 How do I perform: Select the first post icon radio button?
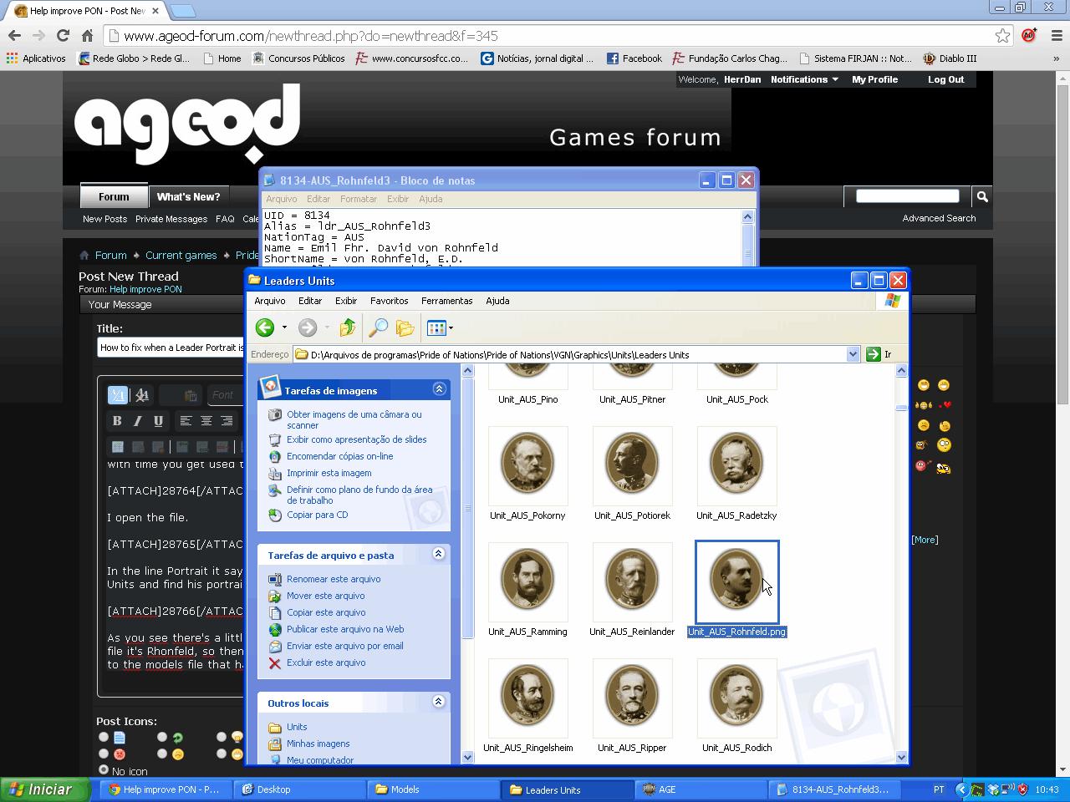[104, 737]
